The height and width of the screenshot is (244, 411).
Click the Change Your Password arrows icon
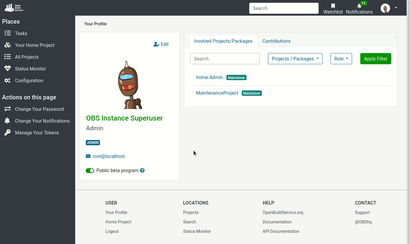pos(8,109)
